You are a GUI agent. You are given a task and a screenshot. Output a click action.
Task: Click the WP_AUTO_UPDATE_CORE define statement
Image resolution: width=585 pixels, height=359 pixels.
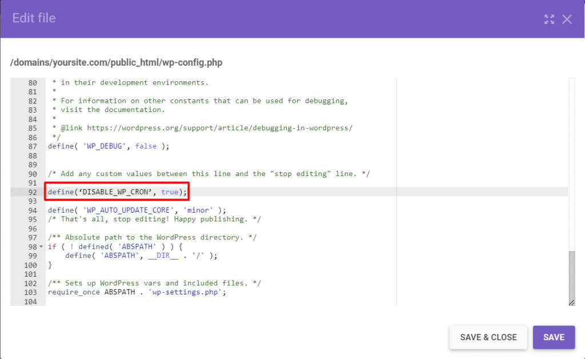click(114, 210)
